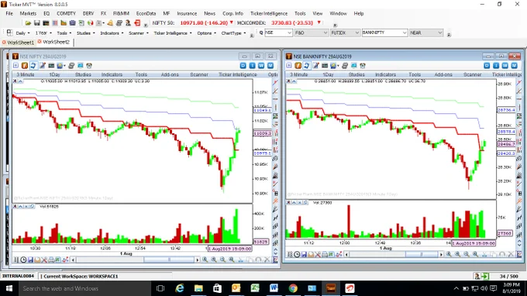Expand the Studies dropdown in main toolbar
Screen dimensions: 527x296
[86, 33]
